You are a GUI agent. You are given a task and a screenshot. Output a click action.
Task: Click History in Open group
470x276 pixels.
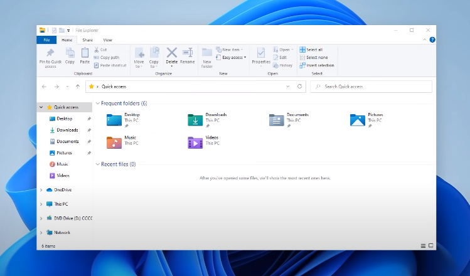[282, 65]
